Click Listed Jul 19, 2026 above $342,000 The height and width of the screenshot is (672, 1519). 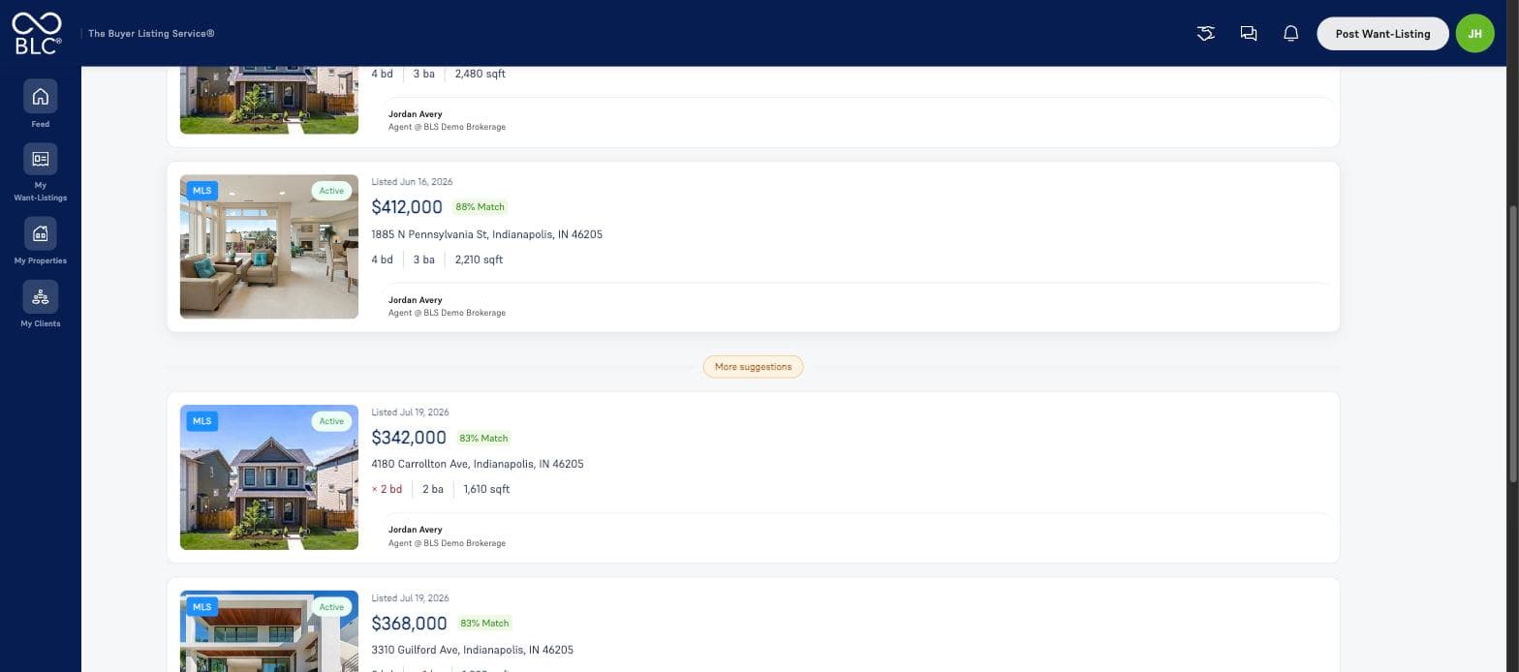click(410, 412)
